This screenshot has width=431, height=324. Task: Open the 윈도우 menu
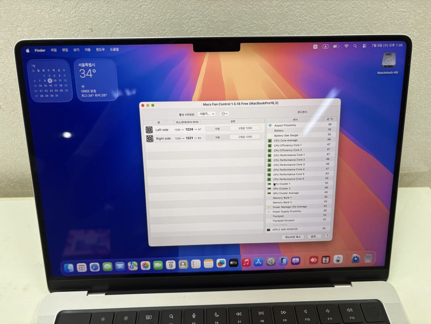[100, 50]
